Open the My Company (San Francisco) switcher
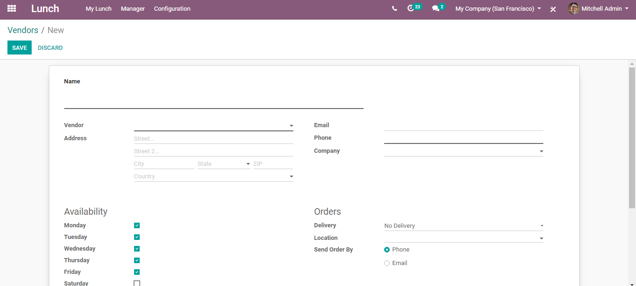The width and height of the screenshot is (636, 286). pos(498,8)
